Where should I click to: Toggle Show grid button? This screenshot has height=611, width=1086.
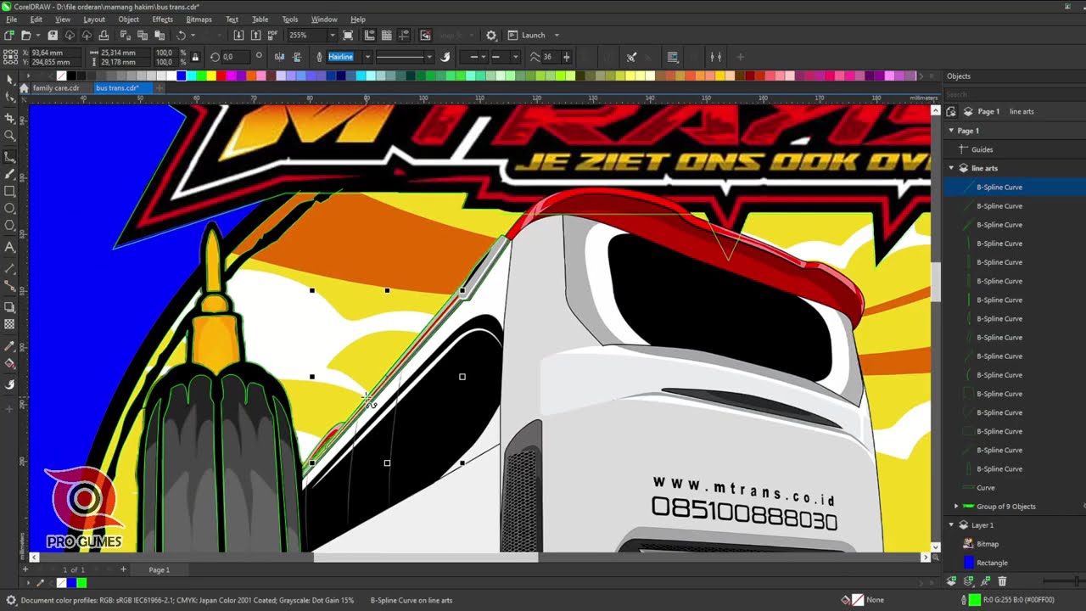(x=386, y=36)
